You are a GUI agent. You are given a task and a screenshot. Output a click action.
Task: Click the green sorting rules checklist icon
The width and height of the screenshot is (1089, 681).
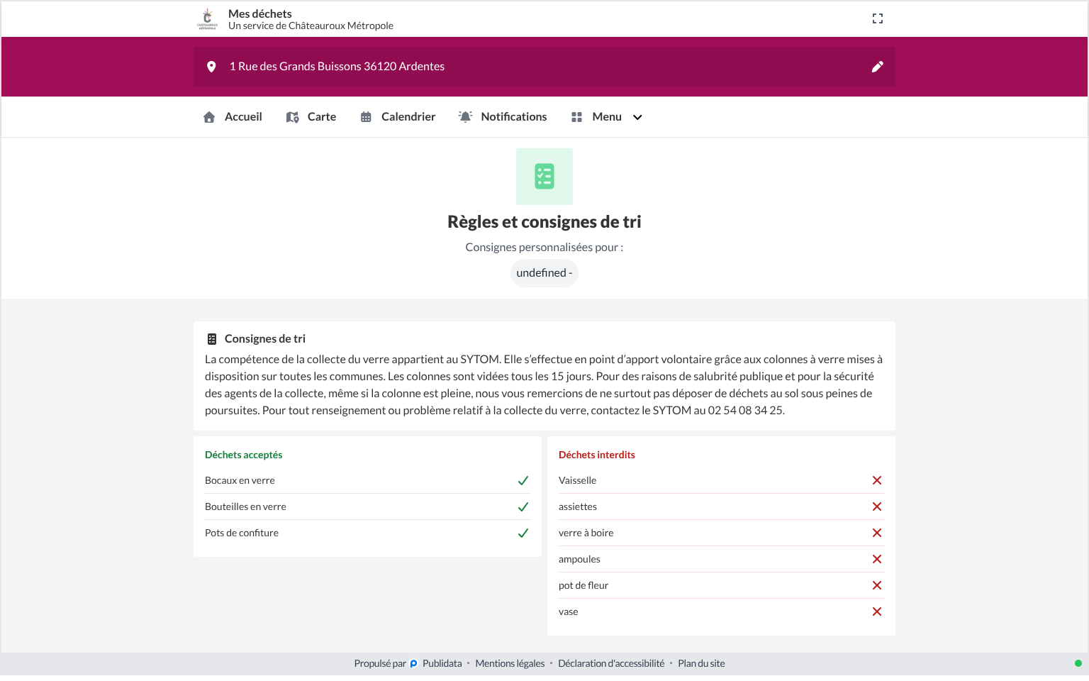click(544, 177)
